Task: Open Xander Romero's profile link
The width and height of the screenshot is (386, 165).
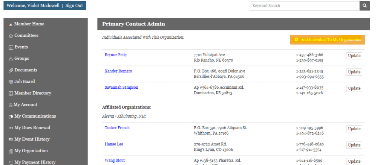Action: 118,71
